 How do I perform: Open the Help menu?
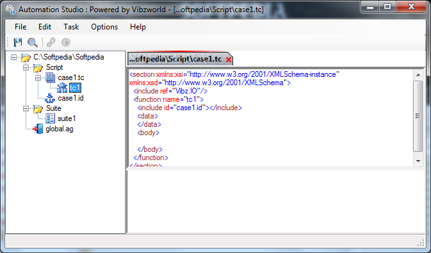pos(138,27)
